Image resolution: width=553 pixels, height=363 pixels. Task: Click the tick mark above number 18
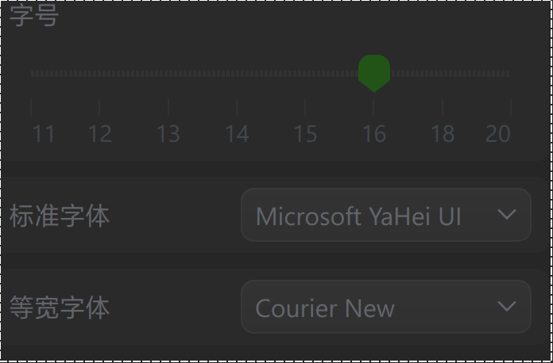(443, 107)
